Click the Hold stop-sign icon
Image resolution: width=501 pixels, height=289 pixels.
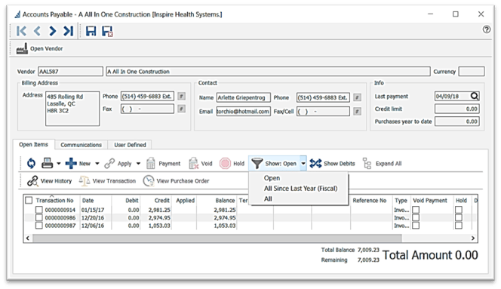[x=225, y=163]
